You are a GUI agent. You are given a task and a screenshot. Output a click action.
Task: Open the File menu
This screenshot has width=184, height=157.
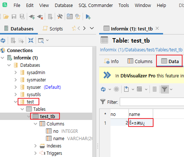coord(17,6)
